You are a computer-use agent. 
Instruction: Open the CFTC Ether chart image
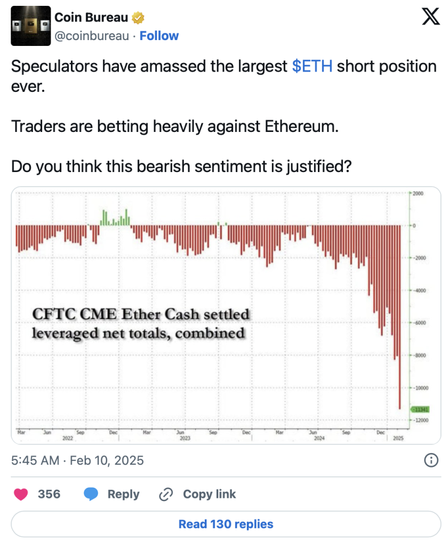pos(226,315)
